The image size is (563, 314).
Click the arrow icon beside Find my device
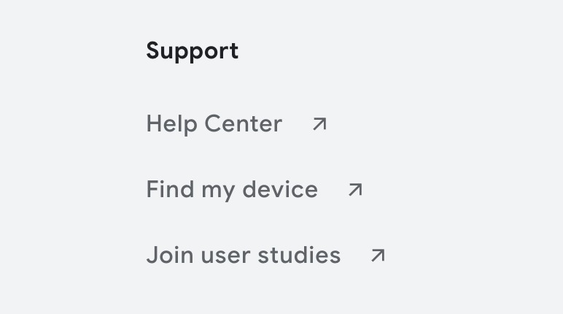pos(355,190)
